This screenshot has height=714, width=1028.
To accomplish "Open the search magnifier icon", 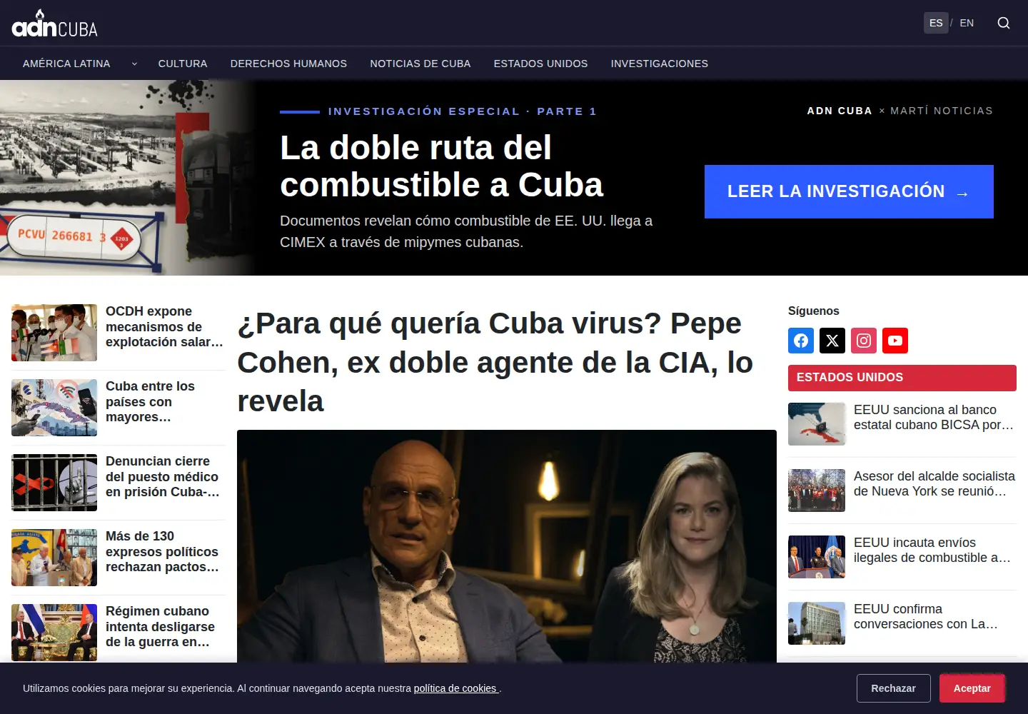I will pos(1004,23).
